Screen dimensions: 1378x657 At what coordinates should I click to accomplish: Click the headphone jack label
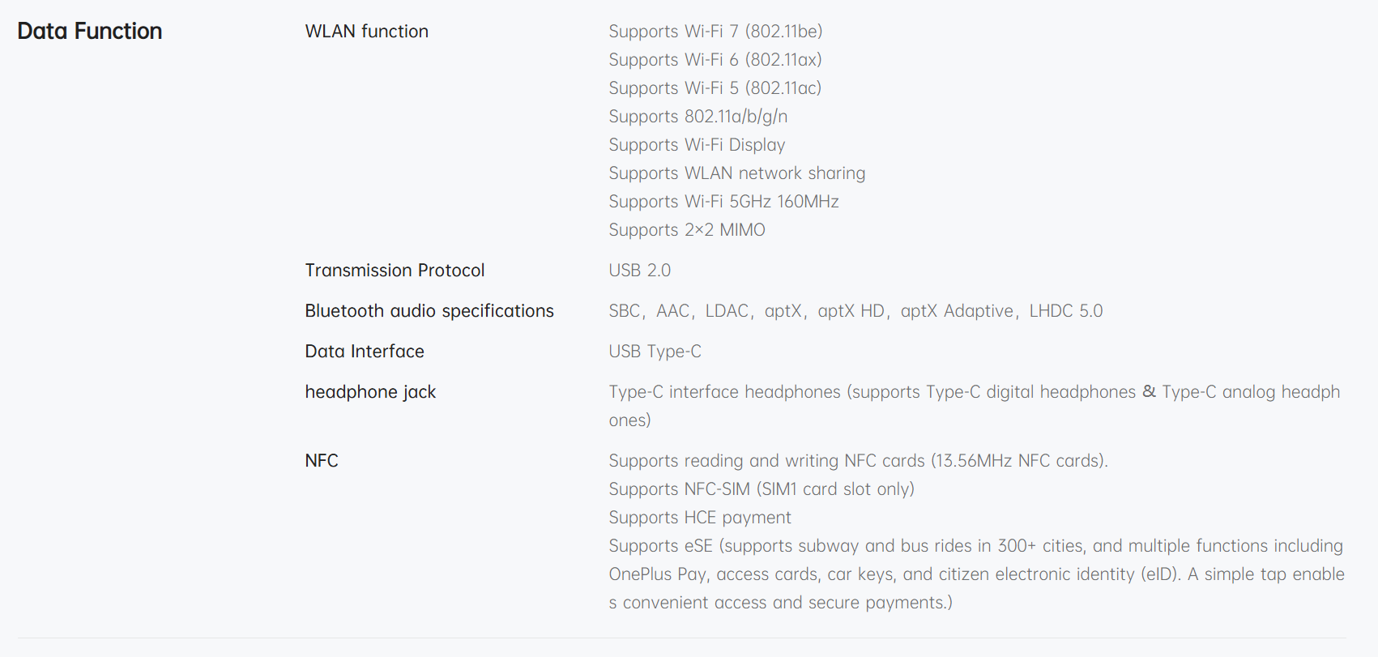tap(370, 392)
